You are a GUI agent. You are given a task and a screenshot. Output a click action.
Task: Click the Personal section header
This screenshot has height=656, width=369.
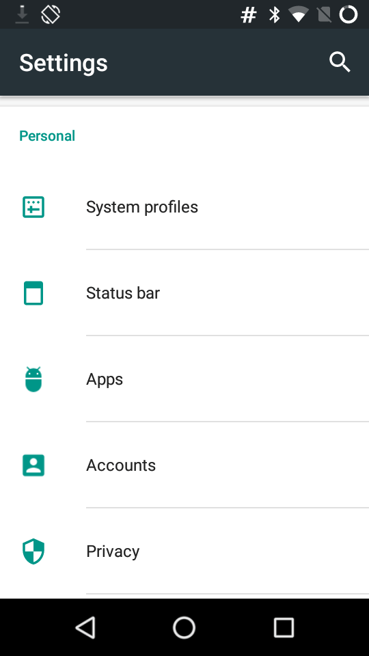[47, 136]
